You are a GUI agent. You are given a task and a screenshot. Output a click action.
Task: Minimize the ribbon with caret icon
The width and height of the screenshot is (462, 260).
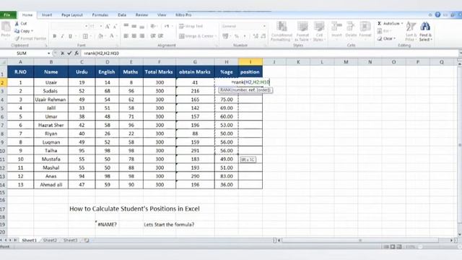coord(430,14)
